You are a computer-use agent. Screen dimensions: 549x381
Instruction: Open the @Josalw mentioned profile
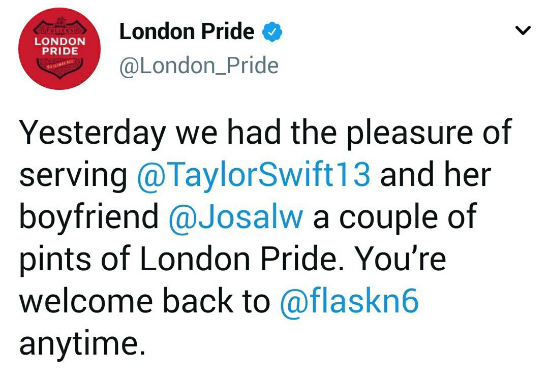(x=236, y=217)
